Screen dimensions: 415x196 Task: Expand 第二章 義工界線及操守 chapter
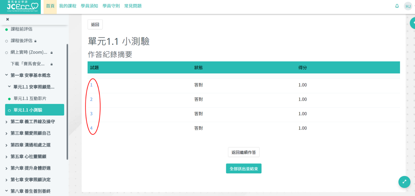click(7, 122)
